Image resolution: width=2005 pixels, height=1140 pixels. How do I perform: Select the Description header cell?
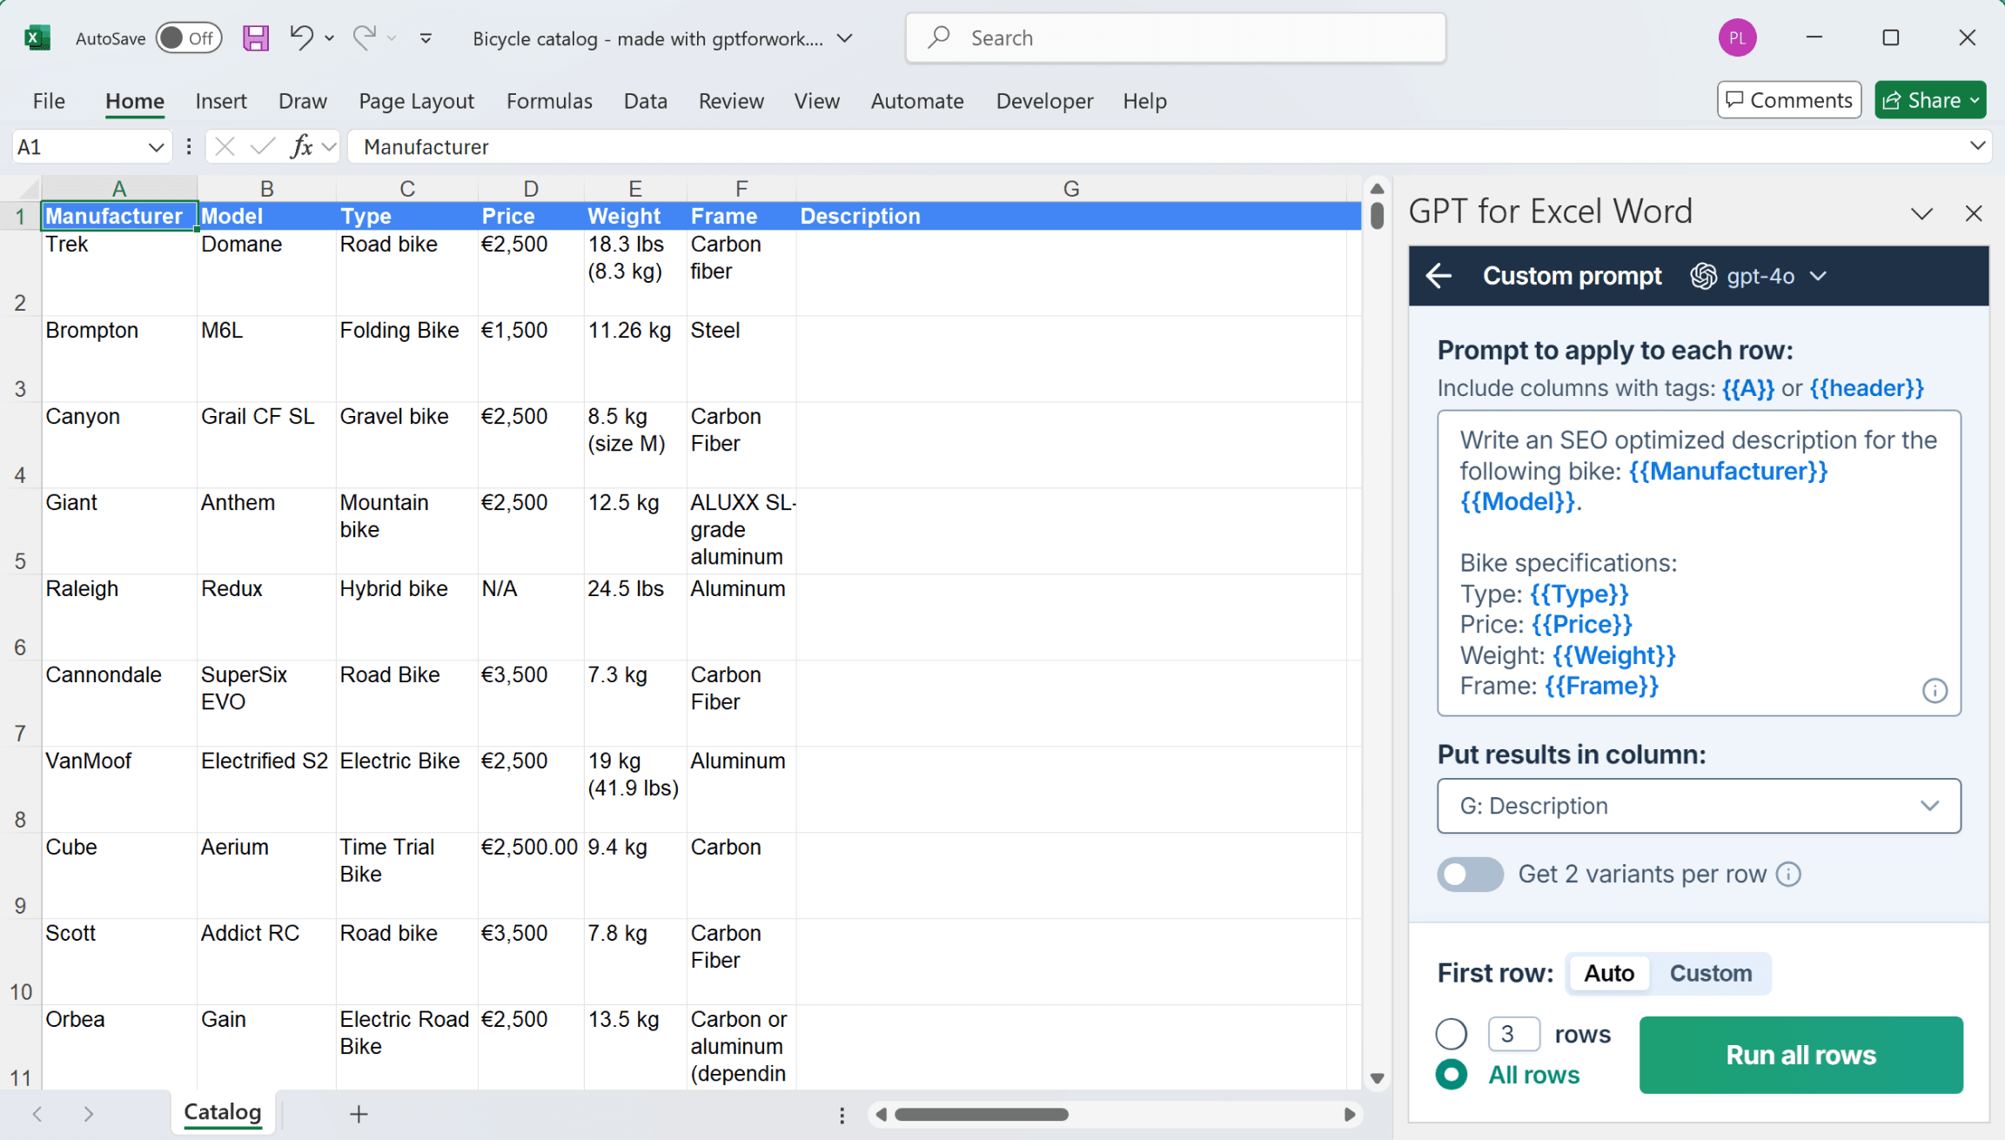(x=1071, y=216)
